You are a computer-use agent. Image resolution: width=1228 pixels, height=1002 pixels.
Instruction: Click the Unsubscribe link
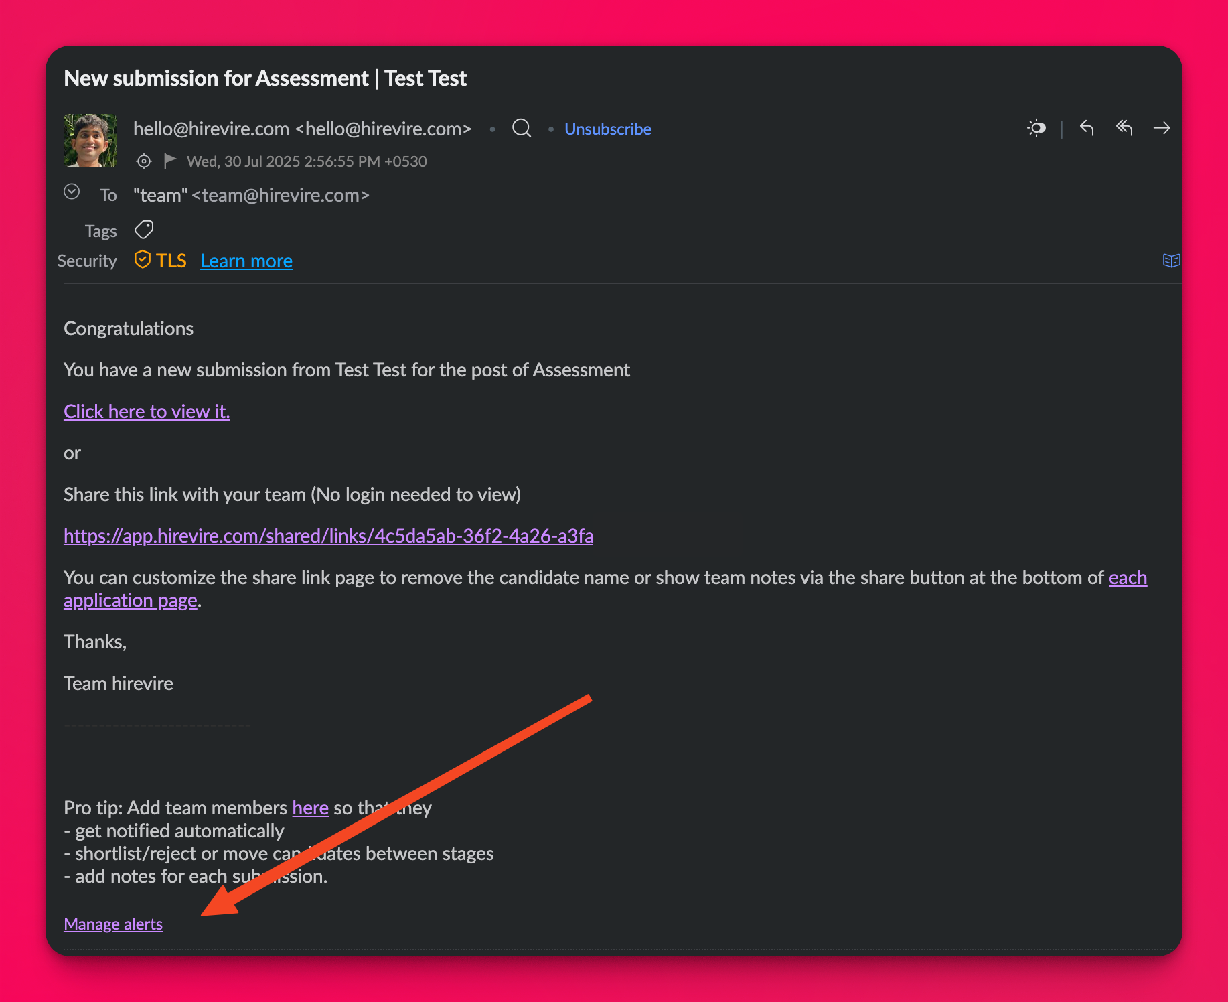pos(607,129)
